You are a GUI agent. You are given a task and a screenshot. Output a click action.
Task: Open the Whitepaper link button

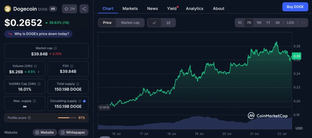click(x=73, y=133)
